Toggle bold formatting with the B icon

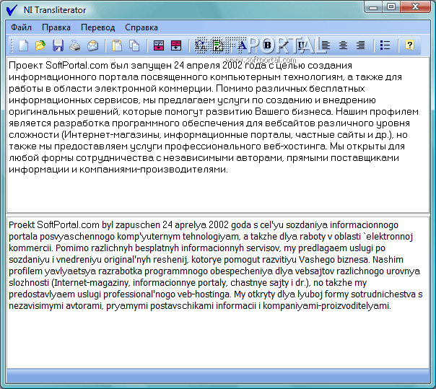268,45
